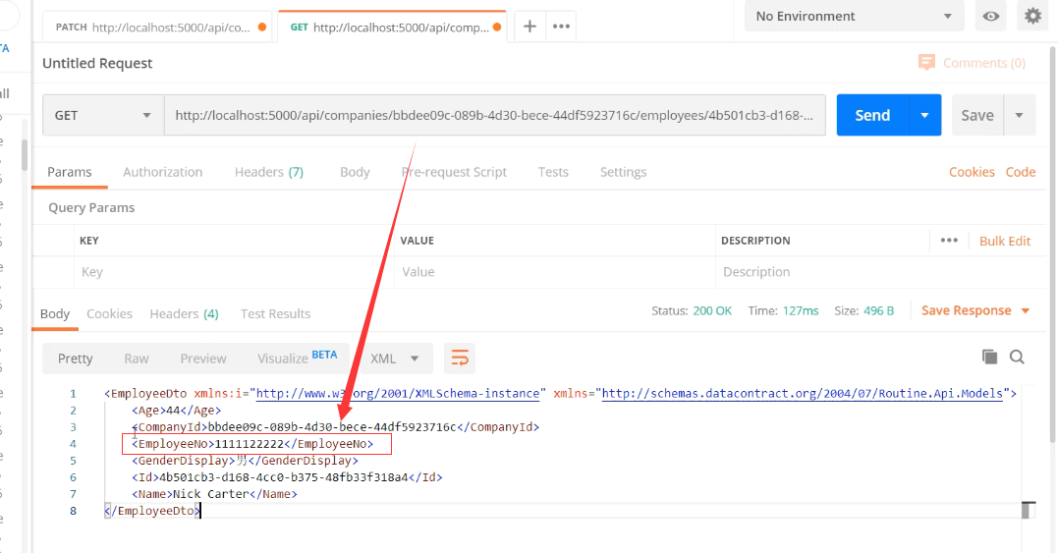Open the manage environments gear icon
The height and width of the screenshot is (553, 1058).
click(x=1032, y=17)
